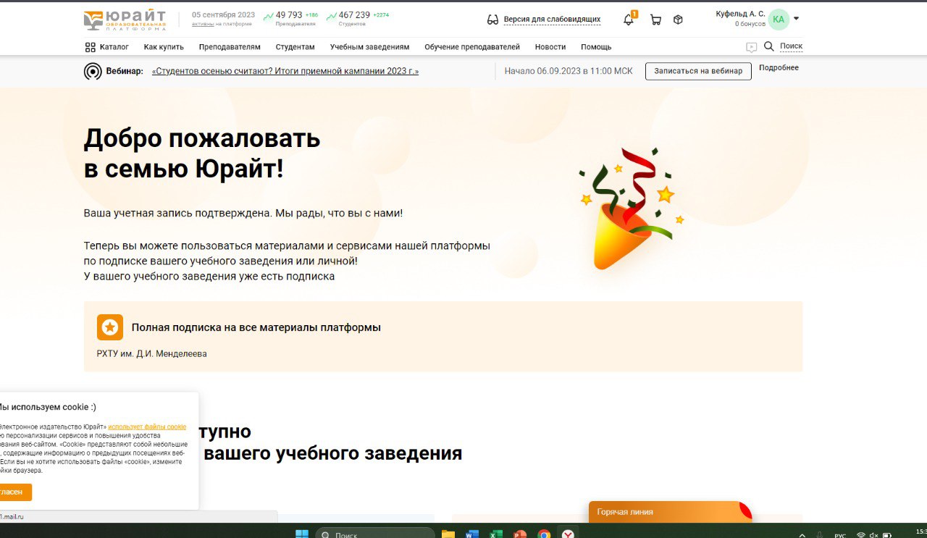
Task: Open Помощь menu item
Action: (596, 47)
